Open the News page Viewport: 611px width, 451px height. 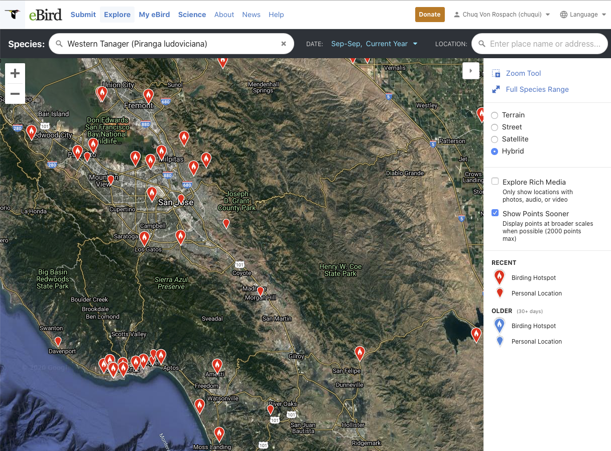pyautogui.click(x=251, y=15)
